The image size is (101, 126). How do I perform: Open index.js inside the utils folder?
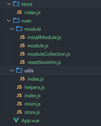click(x=36, y=79)
